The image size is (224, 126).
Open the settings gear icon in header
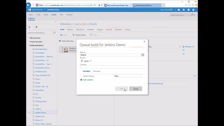pos(184,10)
